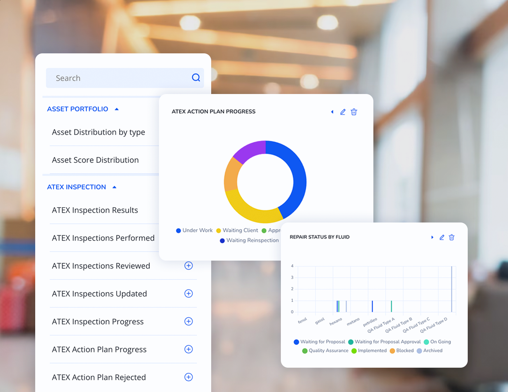Edit the ATEX Action Plan Progress widget
Image resolution: width=508 pixels, height=392 pixels.
(343, 112)
